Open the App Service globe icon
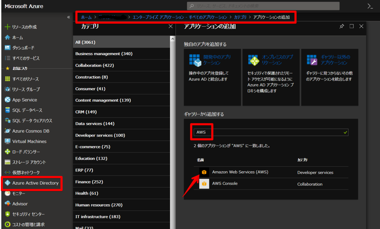Image resolution: width=380 pixels, height=229 pixels. click(x=7, y=100)
